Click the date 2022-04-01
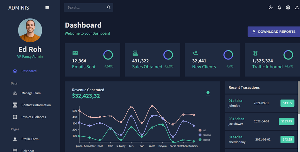Image resolution: width=300 pixels, height=152 pixels. 262,121
